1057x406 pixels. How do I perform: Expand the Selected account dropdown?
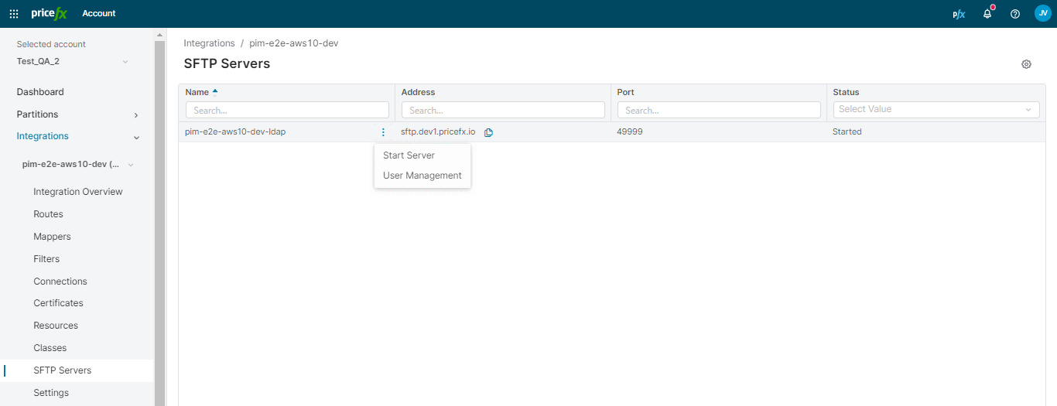(x=125, y=62)
